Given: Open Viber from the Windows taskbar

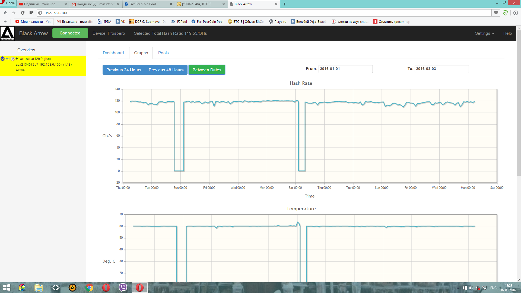Looking at the screenshot, I should [123, 288].
